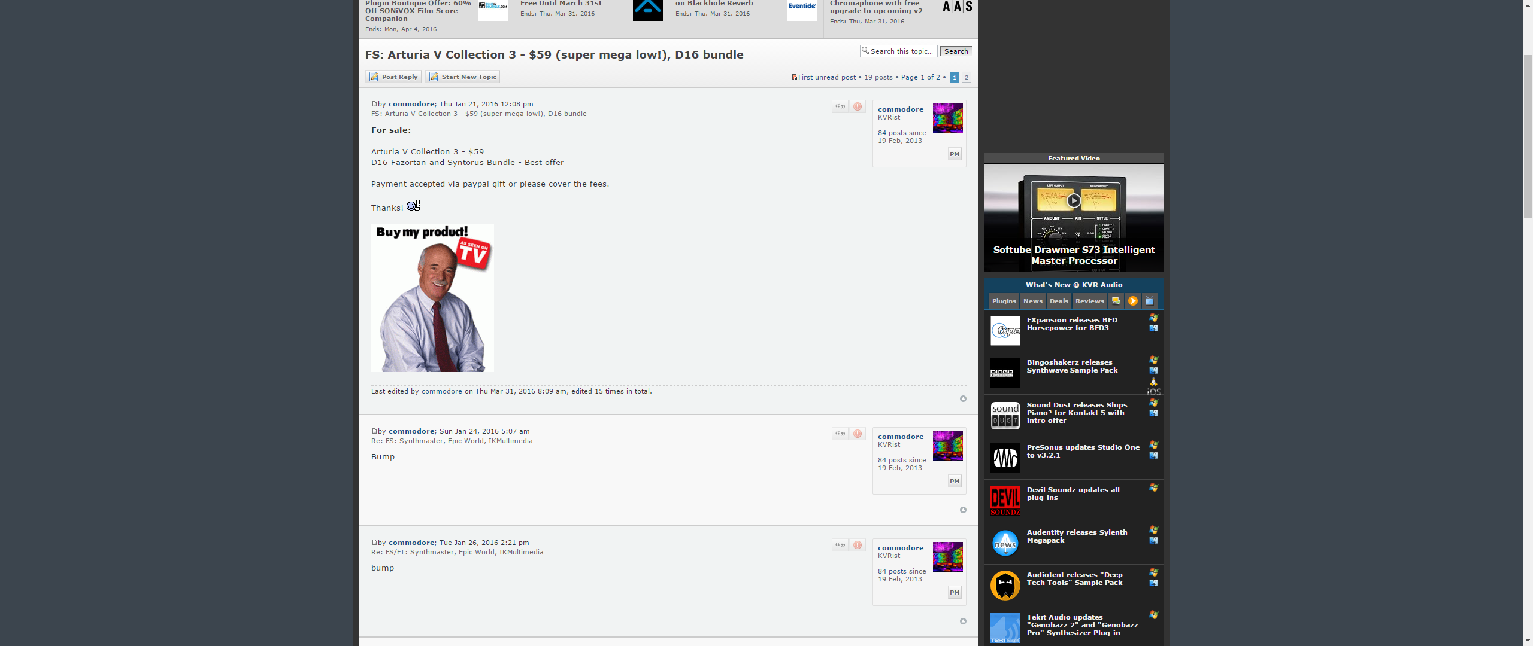This screenshot has height=646, width=1533.
Task: Open First unread post link
Action: (826, 77)
